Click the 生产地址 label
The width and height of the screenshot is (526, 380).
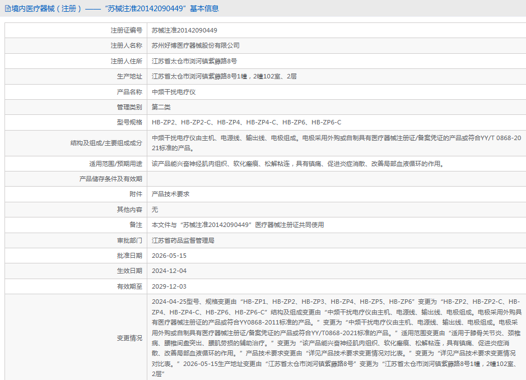tap(129, 77)
